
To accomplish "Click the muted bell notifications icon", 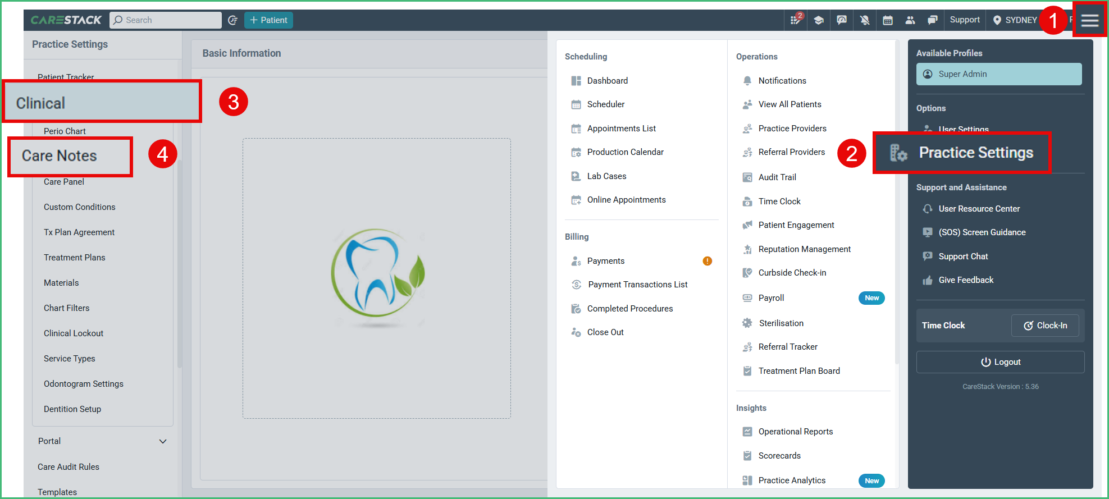I will pos(865,20).
